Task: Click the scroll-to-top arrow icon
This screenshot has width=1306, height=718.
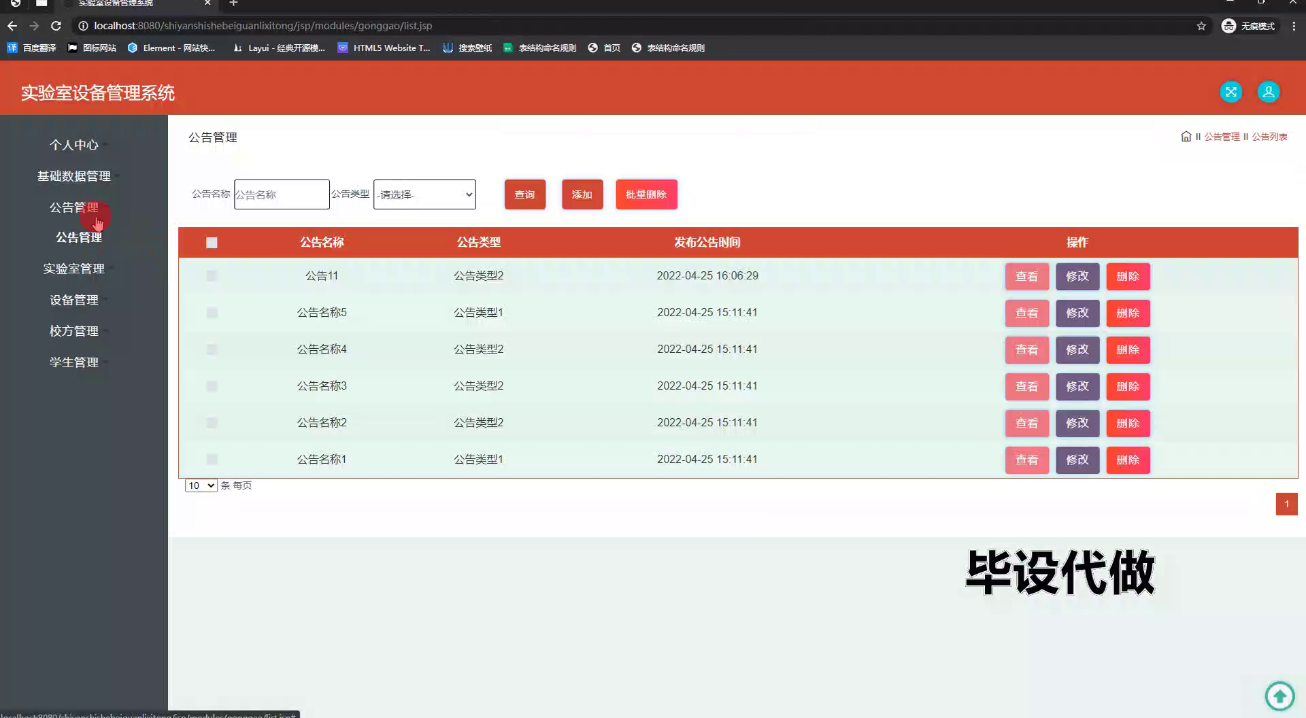Action: tap(1279, 696)
